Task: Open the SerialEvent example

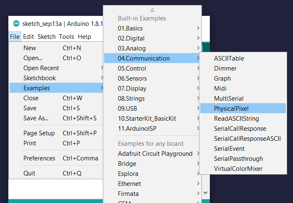Action: [243, 149]
